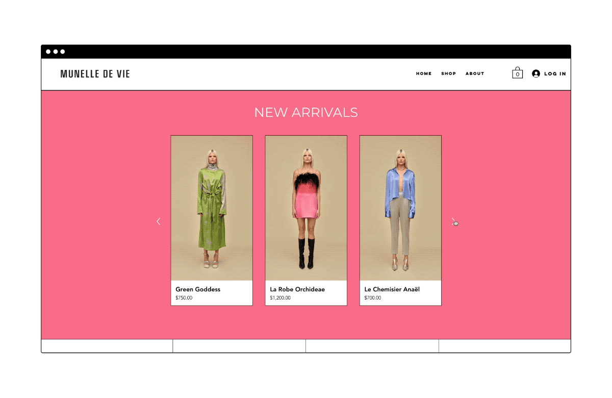612x398 pixels.
Task: Click the $750.00 price
Action: (184, 298)
